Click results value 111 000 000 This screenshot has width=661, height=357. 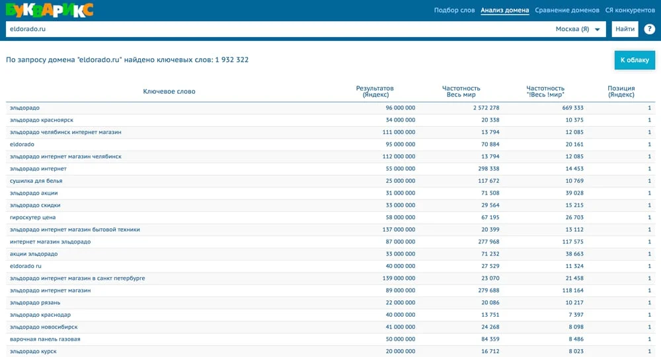click(x=399, y=132)
